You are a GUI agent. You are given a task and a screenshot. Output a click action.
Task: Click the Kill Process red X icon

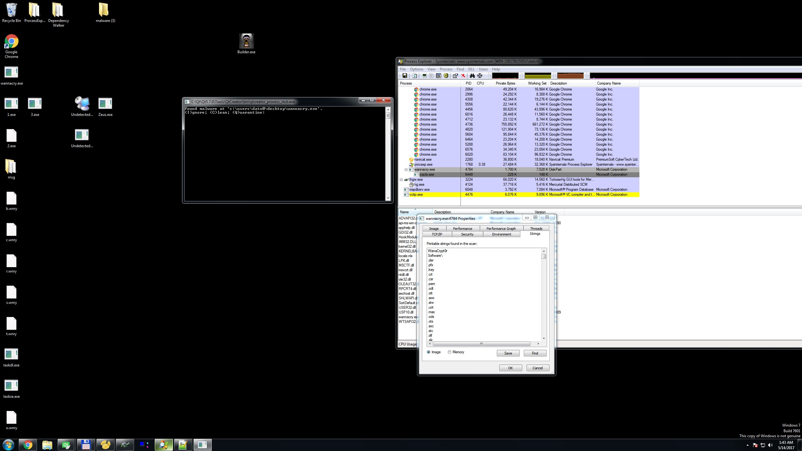click(x=463, y=76)
